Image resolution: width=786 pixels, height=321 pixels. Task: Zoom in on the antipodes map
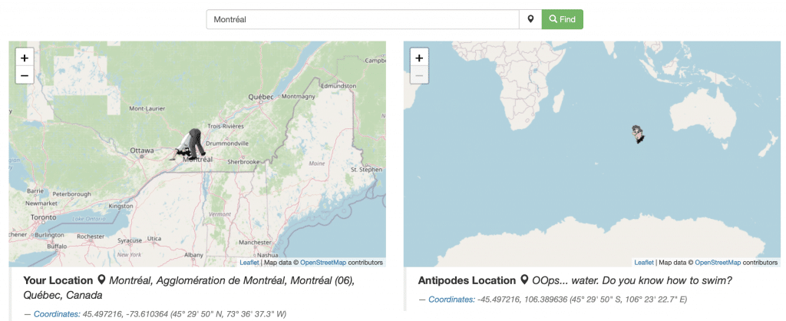click(419, 58)
